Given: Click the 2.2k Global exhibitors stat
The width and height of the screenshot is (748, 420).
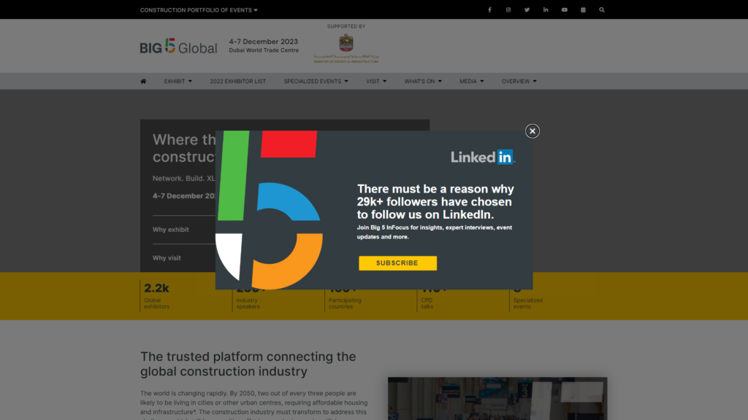Looking at the screenshot, I should [158, 296].
